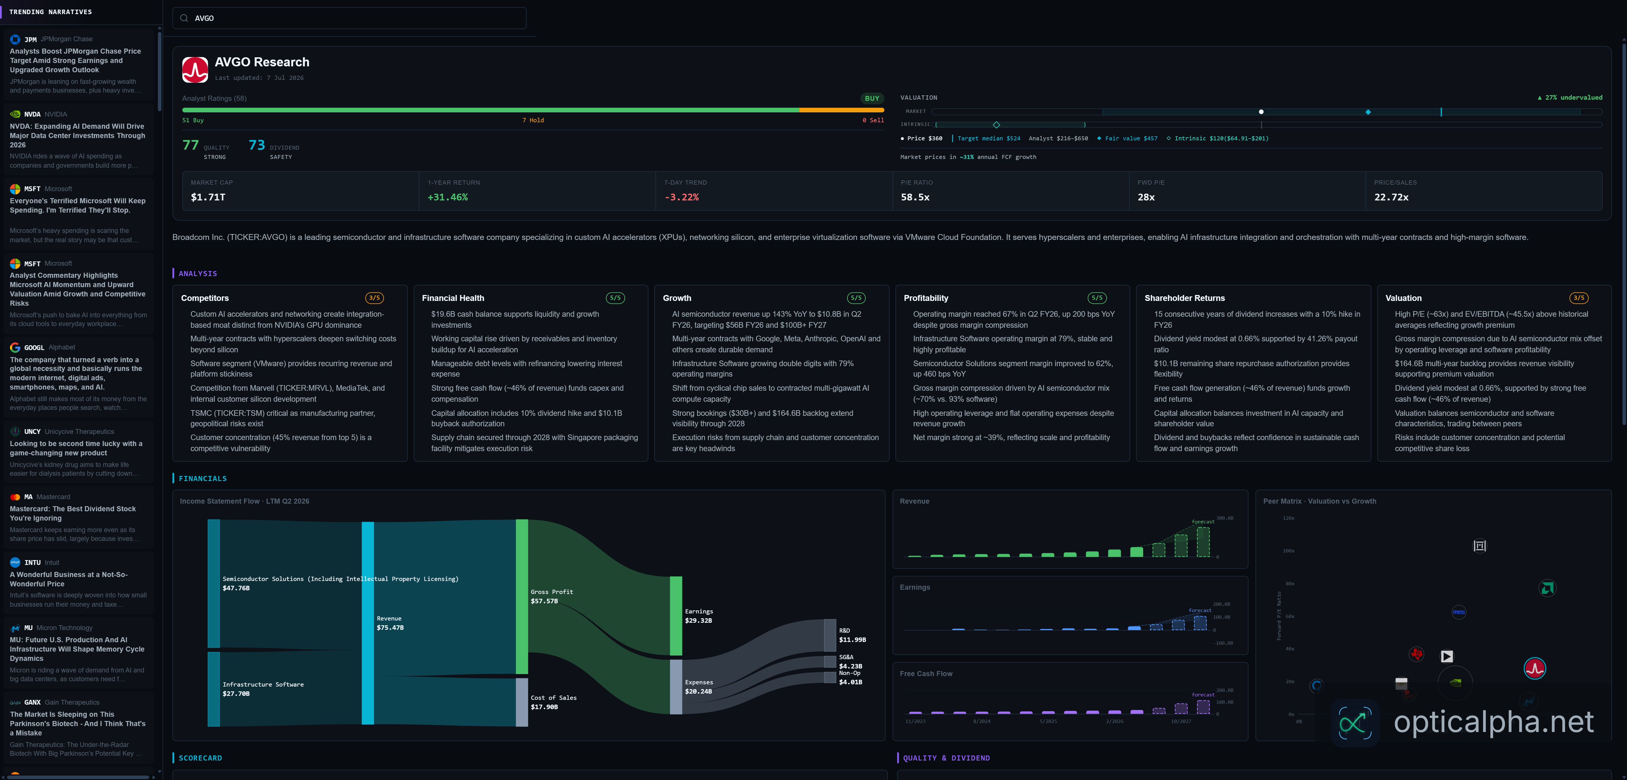Click the NVDA NVIDIA logo in sidebar
Image resolution: width=1627 pixels, height=780 pixels.
pyautogui.click(x=15, y=114)
